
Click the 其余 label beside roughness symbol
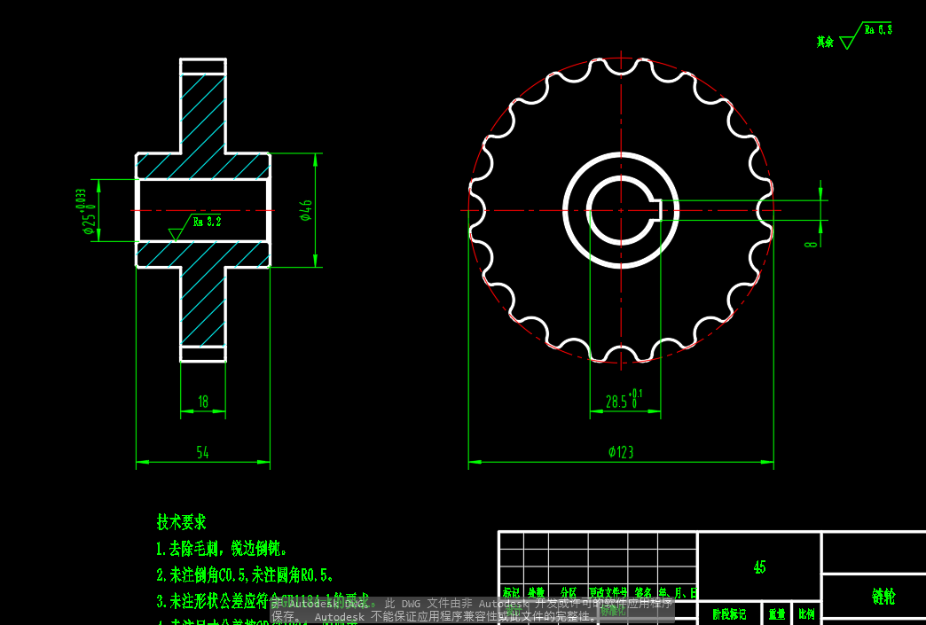(x=825, y=42)
